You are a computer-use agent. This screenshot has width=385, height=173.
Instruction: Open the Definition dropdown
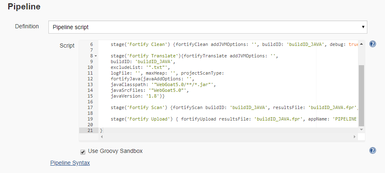point(208,27)
